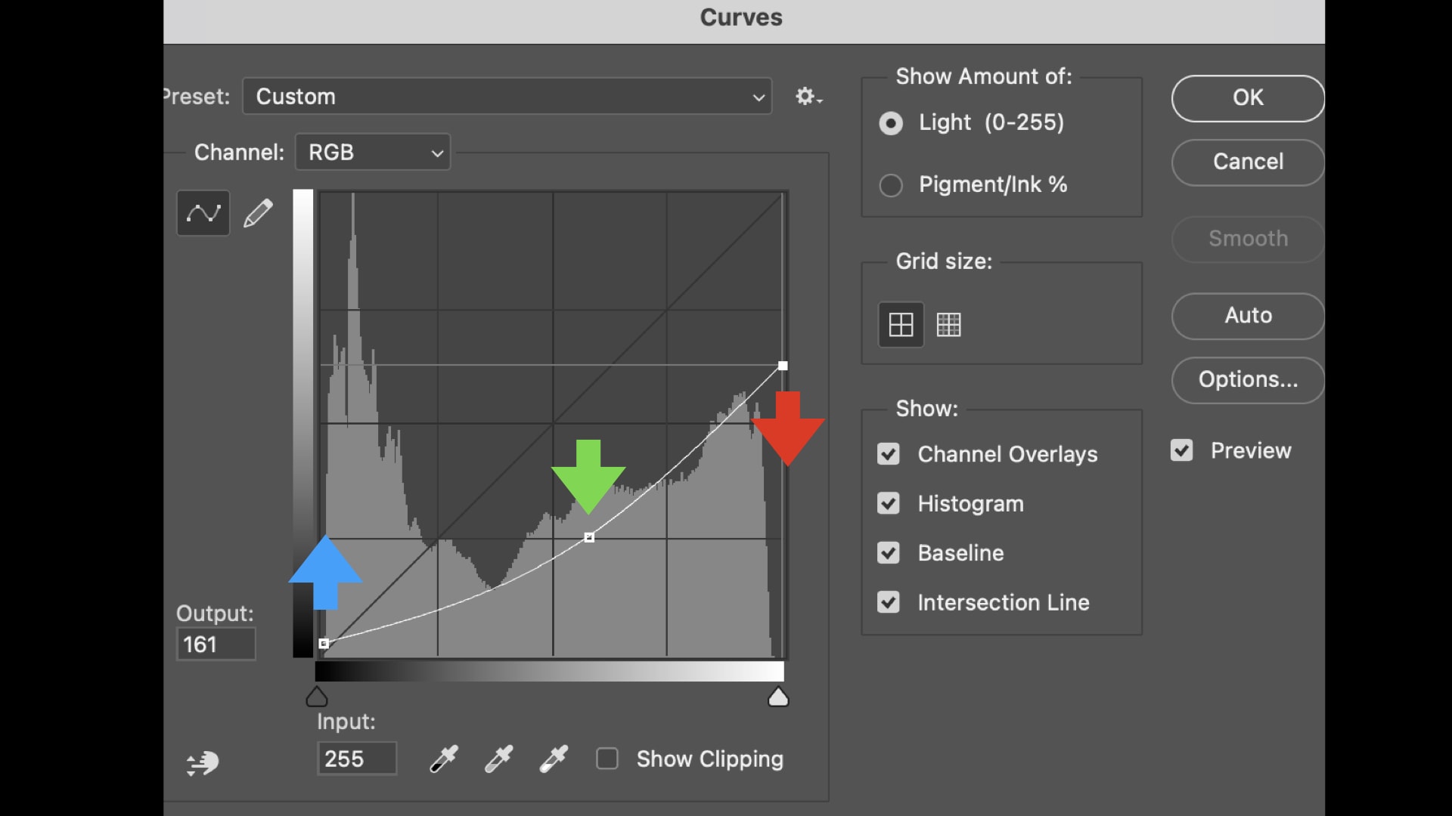Viewport: 1452px width, 816px height.
Task: Click the white point slider triangle
Action: 778,696
